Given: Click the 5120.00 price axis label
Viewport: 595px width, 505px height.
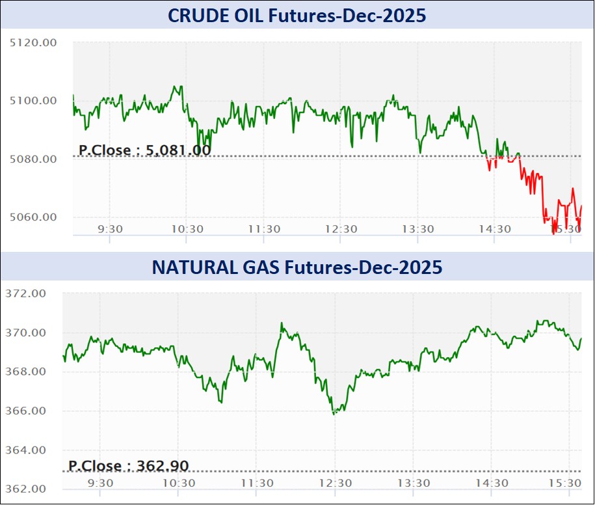Looking at the screenshot, I should (34, 42).
